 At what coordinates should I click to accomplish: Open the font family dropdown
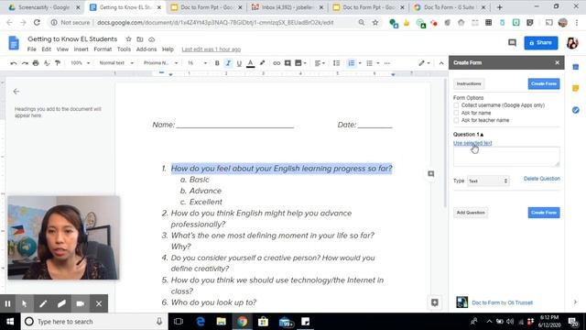tap(161, 63)
